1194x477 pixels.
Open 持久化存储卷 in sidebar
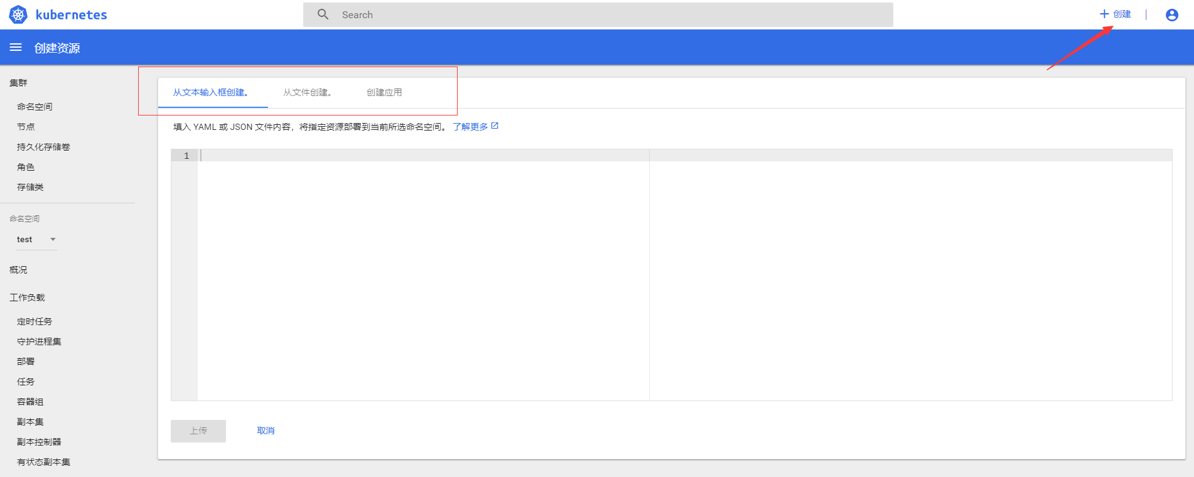(43, 147)
